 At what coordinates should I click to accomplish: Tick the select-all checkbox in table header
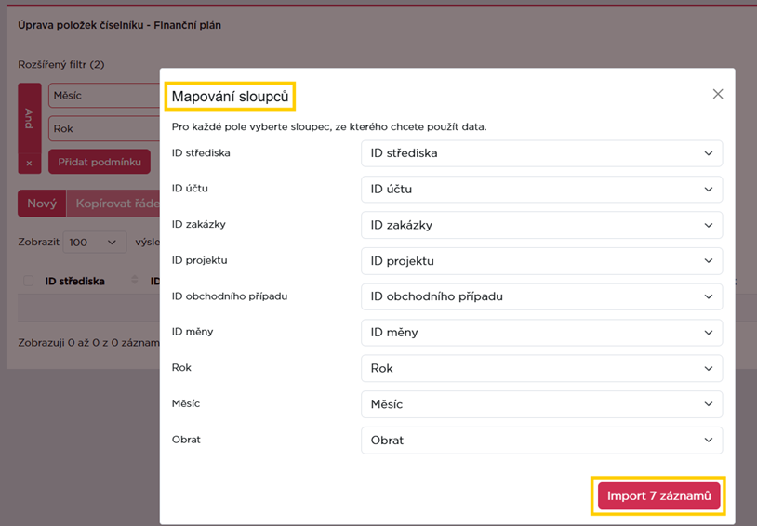pos(29,281)
